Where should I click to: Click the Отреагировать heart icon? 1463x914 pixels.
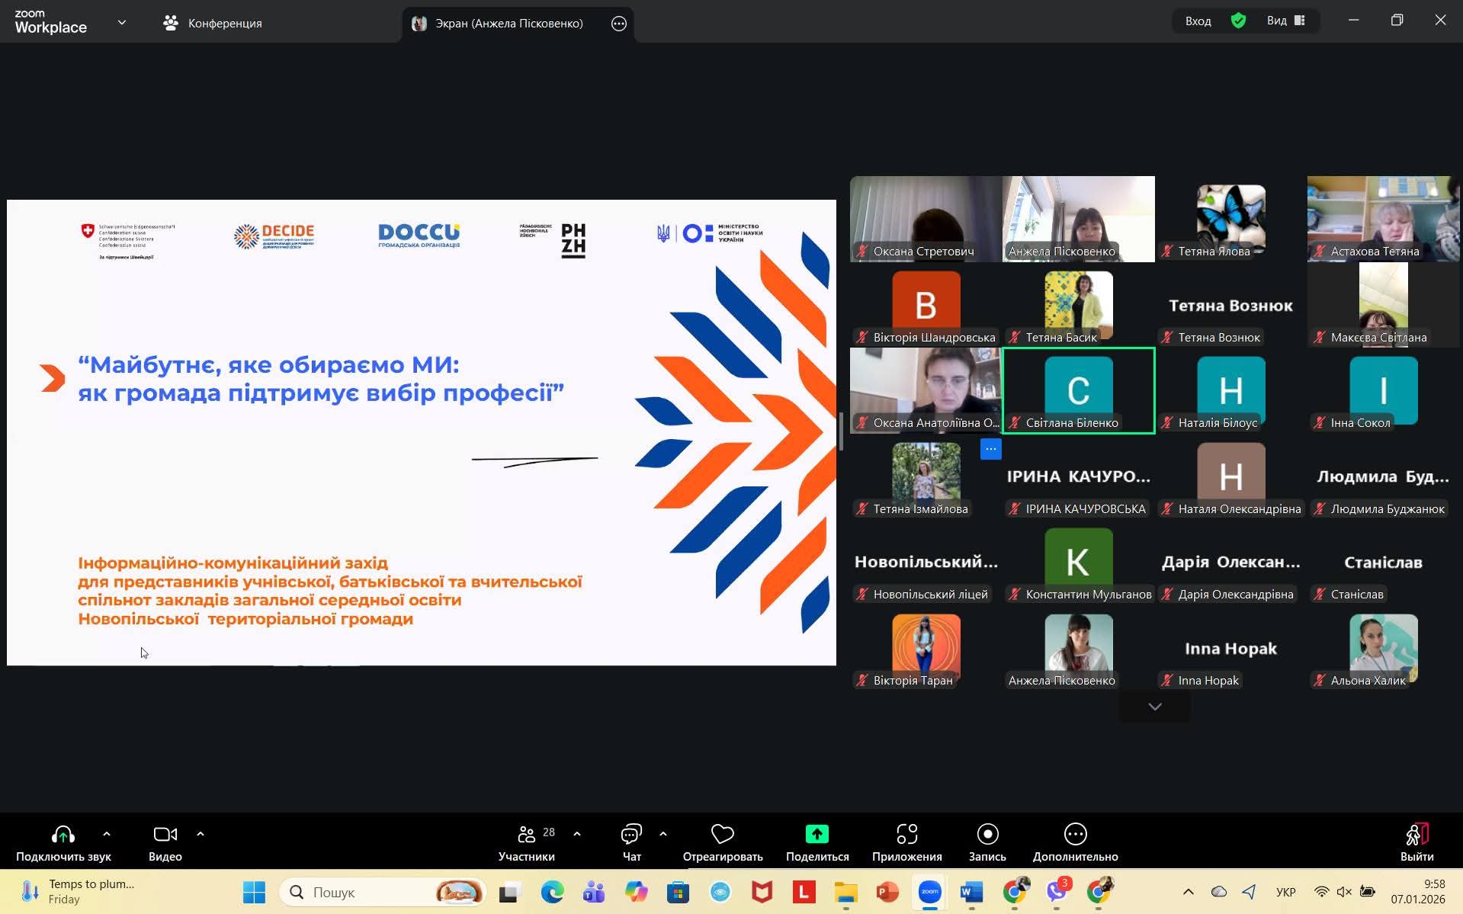(722, 834)
